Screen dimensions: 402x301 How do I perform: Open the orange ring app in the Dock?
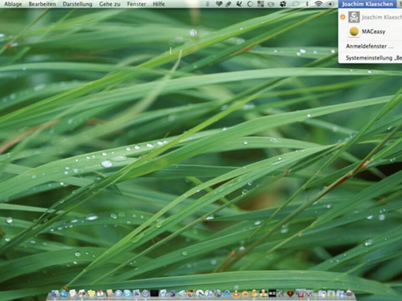[x=245, y=294]
